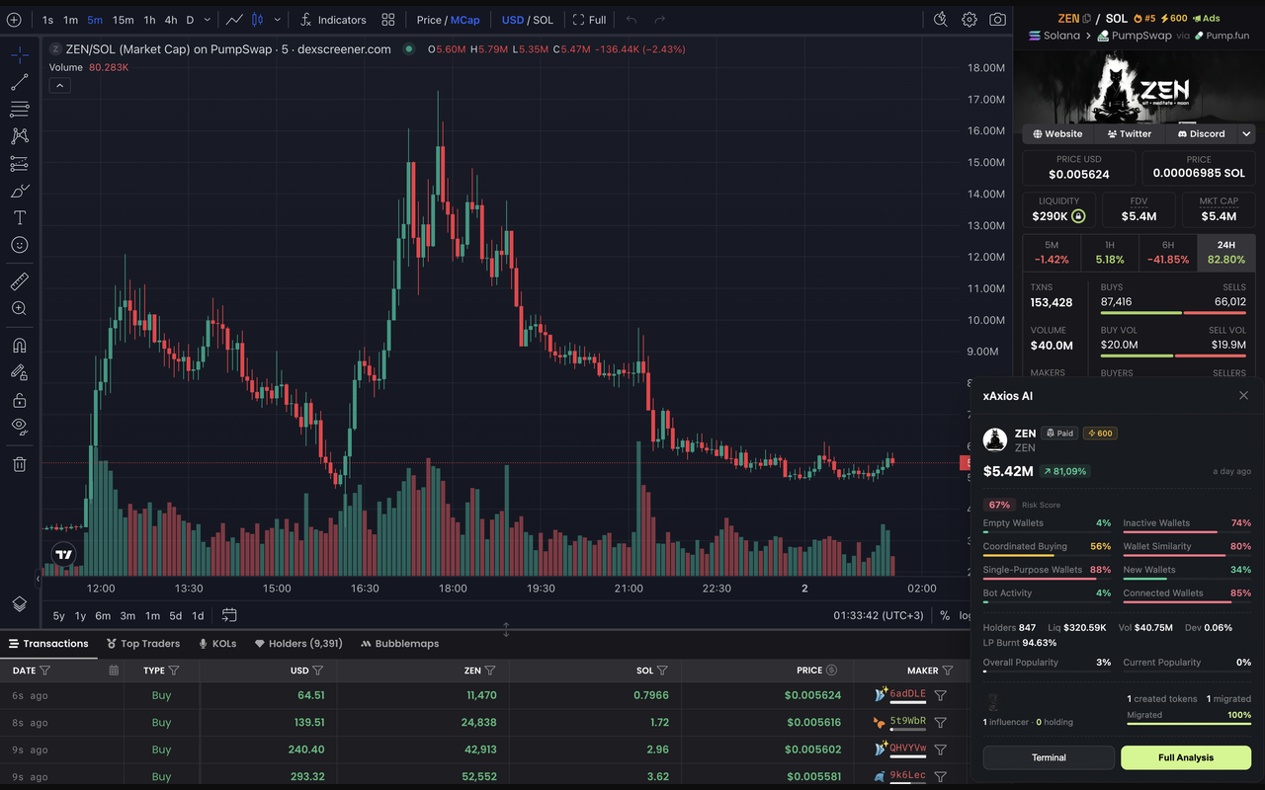The width and height of the screenshot is (1265, 790).
Task: Open the Indicators dialog
Action: 333,20
